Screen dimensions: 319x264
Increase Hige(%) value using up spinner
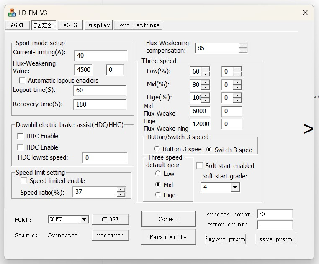coord(205,95)
